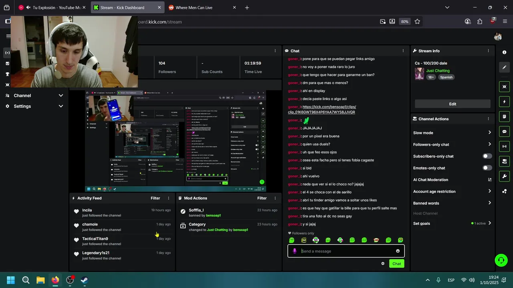Open Stream info three-dot menu

488,51
